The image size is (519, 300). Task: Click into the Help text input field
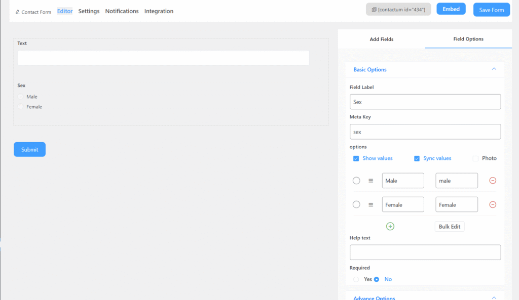(425, 252)
